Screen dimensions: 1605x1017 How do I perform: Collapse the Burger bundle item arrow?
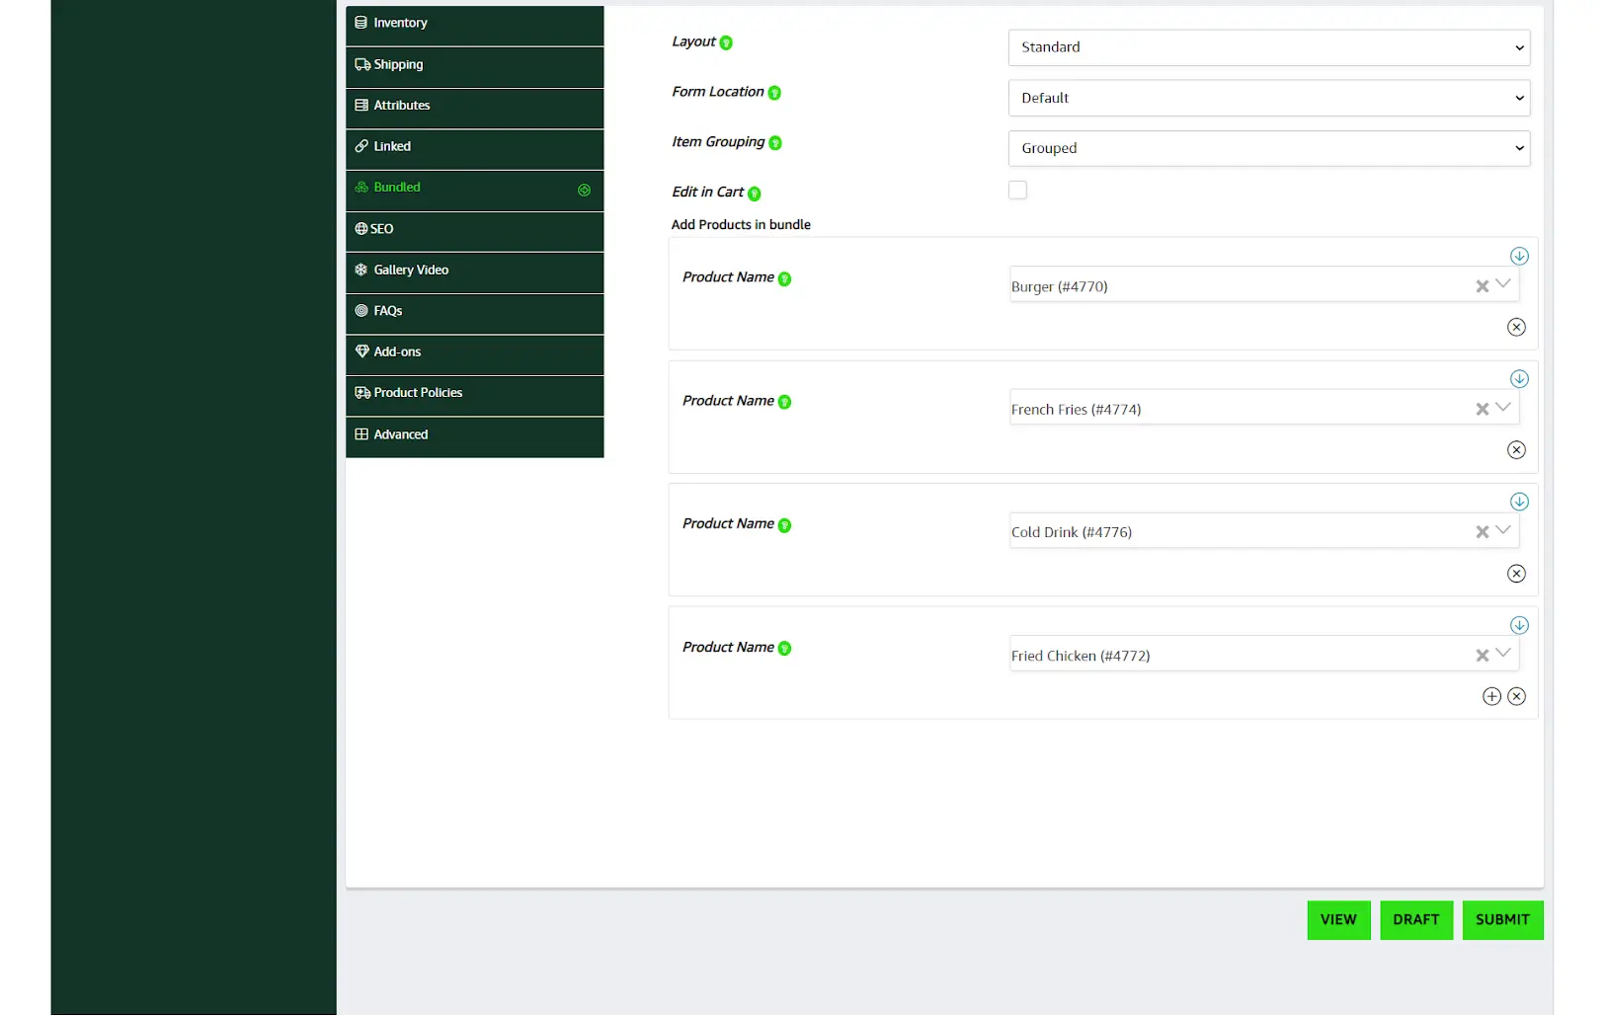click(x=1519, y=256)
